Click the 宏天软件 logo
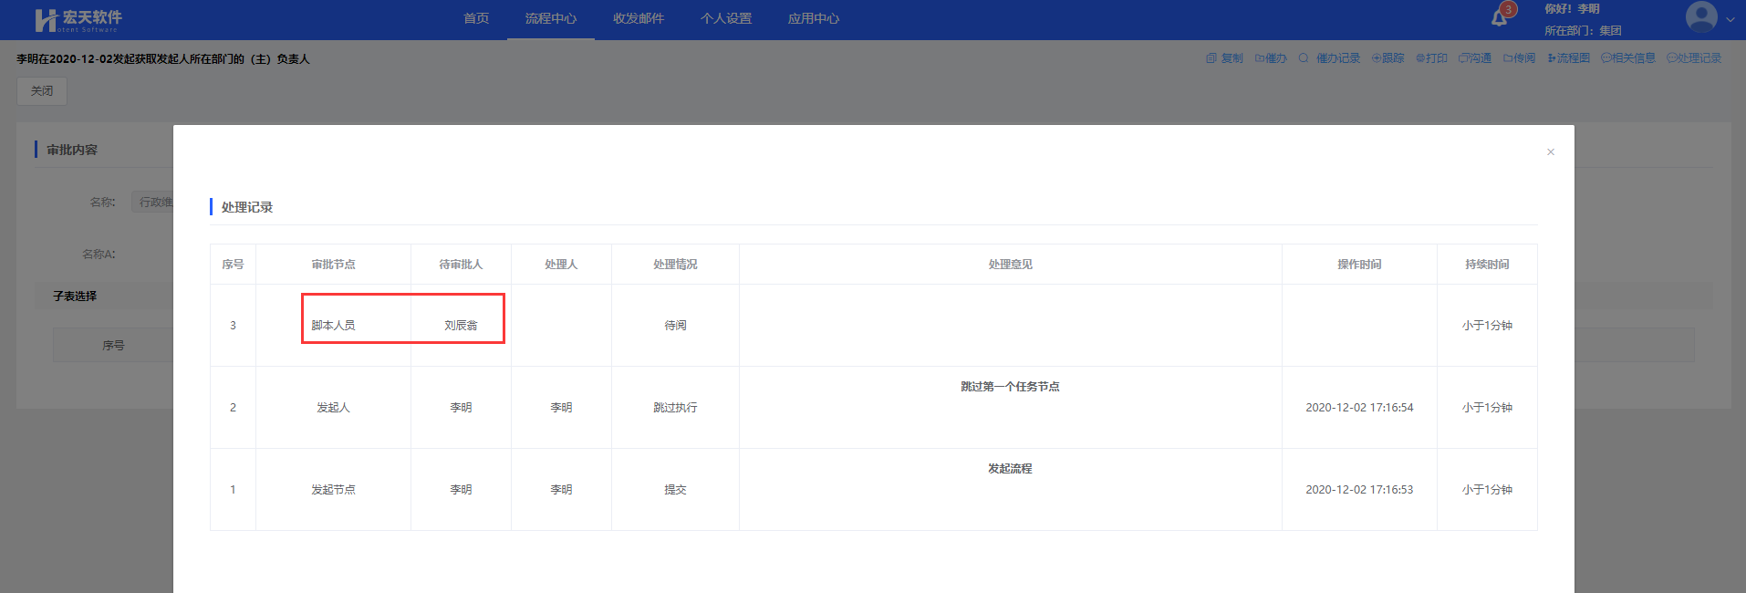 tap(78, 19)
